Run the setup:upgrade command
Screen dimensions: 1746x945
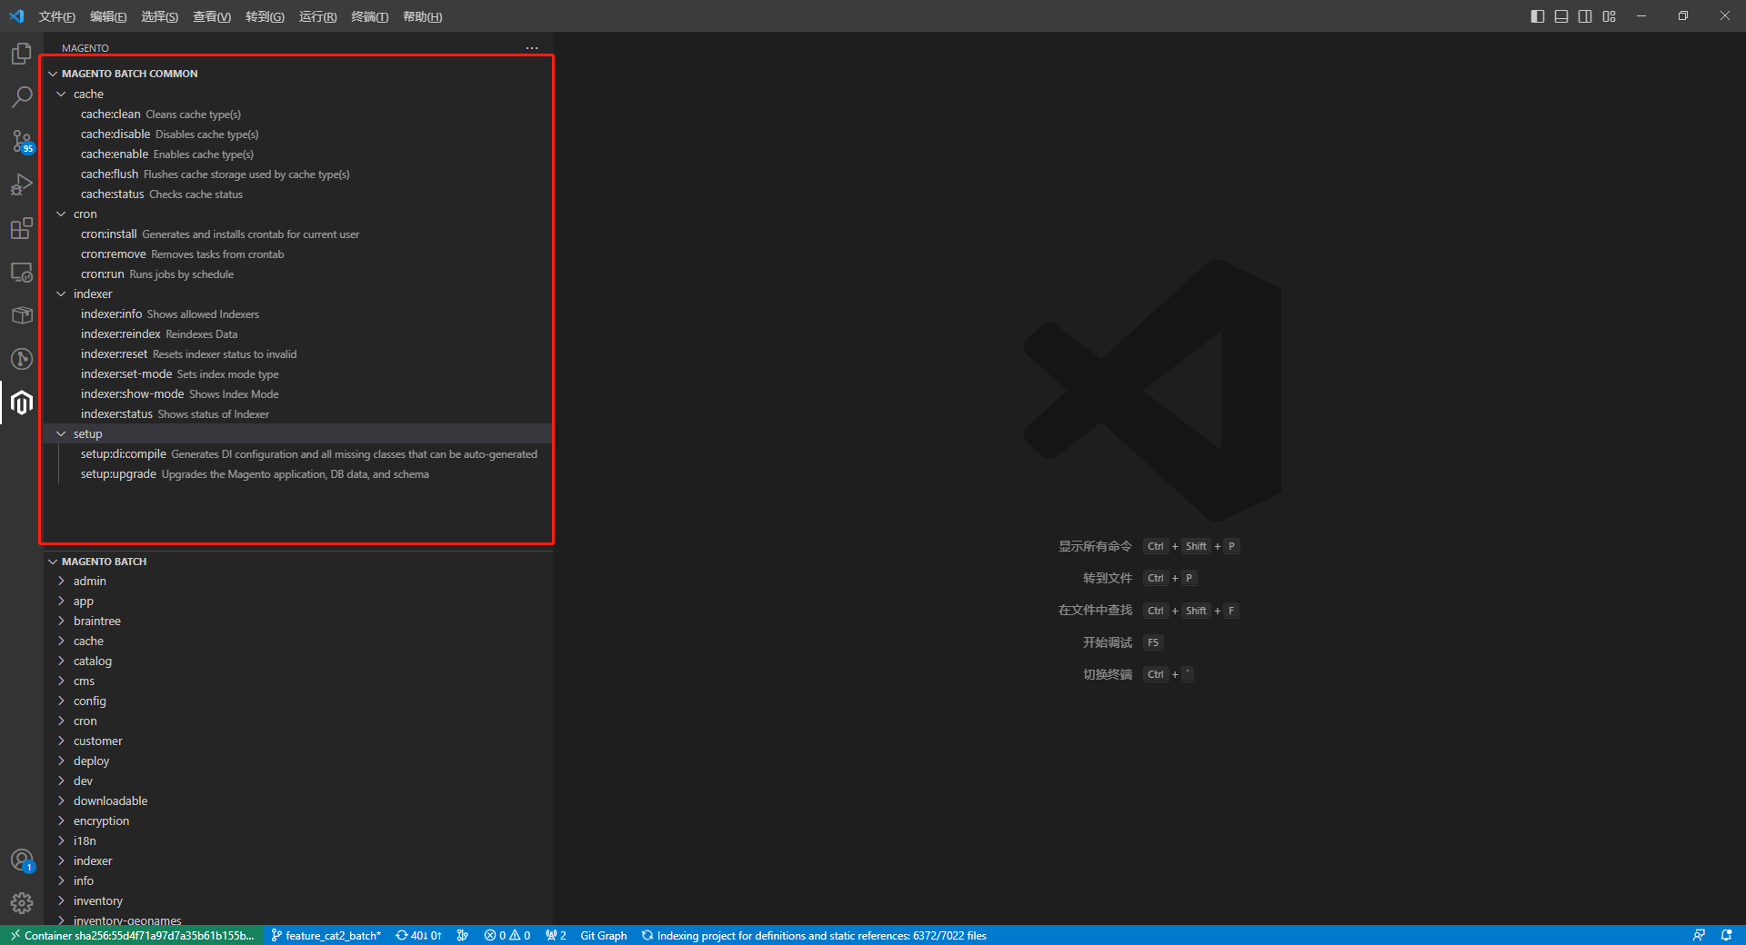pyautogui.click(x=297, y=473)
